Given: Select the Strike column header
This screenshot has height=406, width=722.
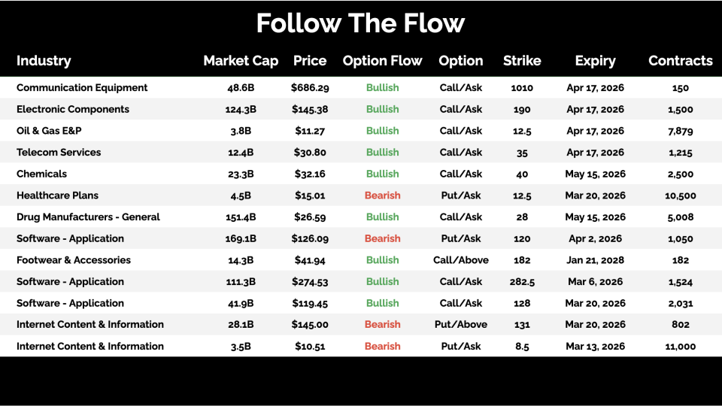Looking at the screenshot, I should [x=522, y=61].
